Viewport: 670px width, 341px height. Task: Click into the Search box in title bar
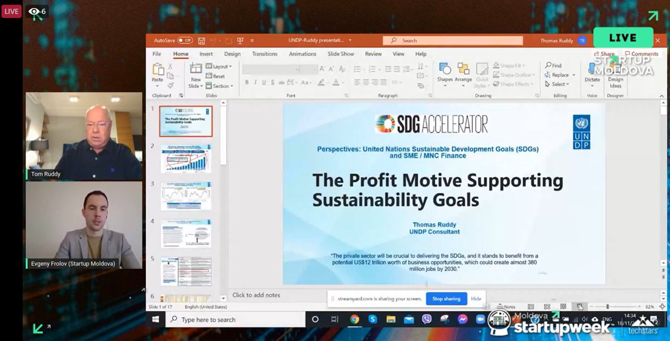tap(453, 40)
